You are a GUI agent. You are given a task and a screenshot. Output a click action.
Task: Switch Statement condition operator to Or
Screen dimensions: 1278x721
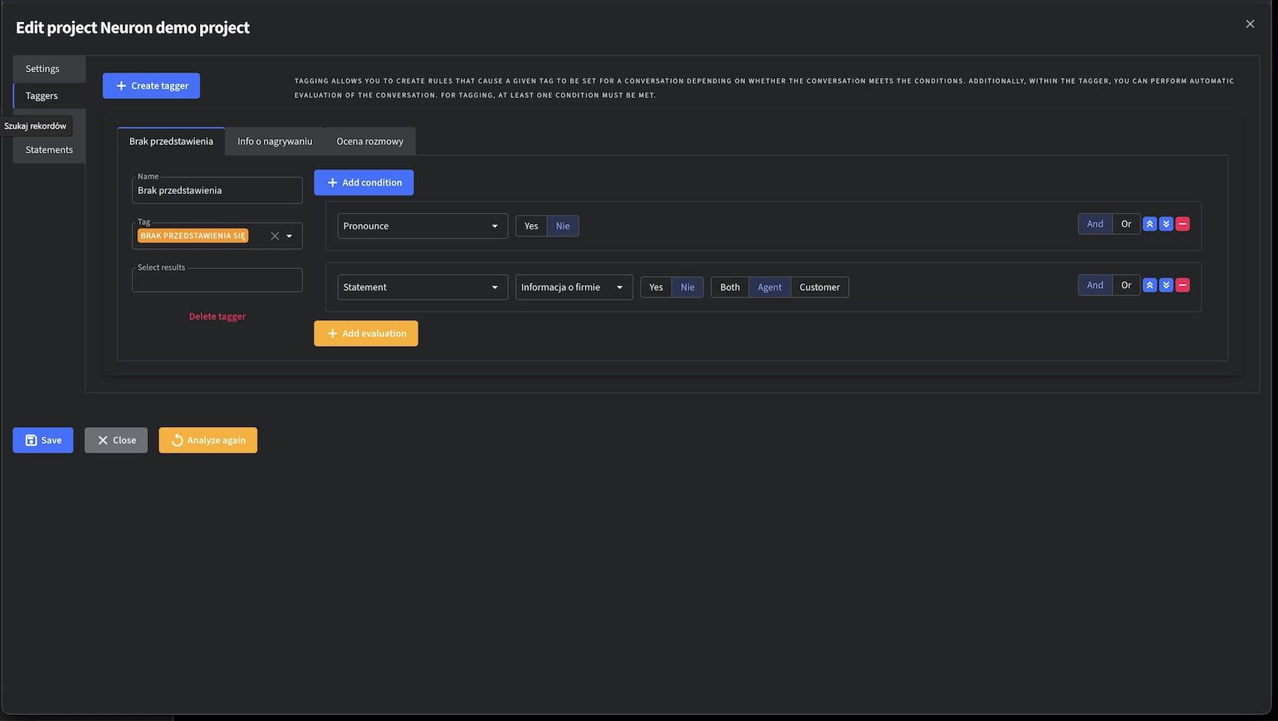tap(1126, 286)
